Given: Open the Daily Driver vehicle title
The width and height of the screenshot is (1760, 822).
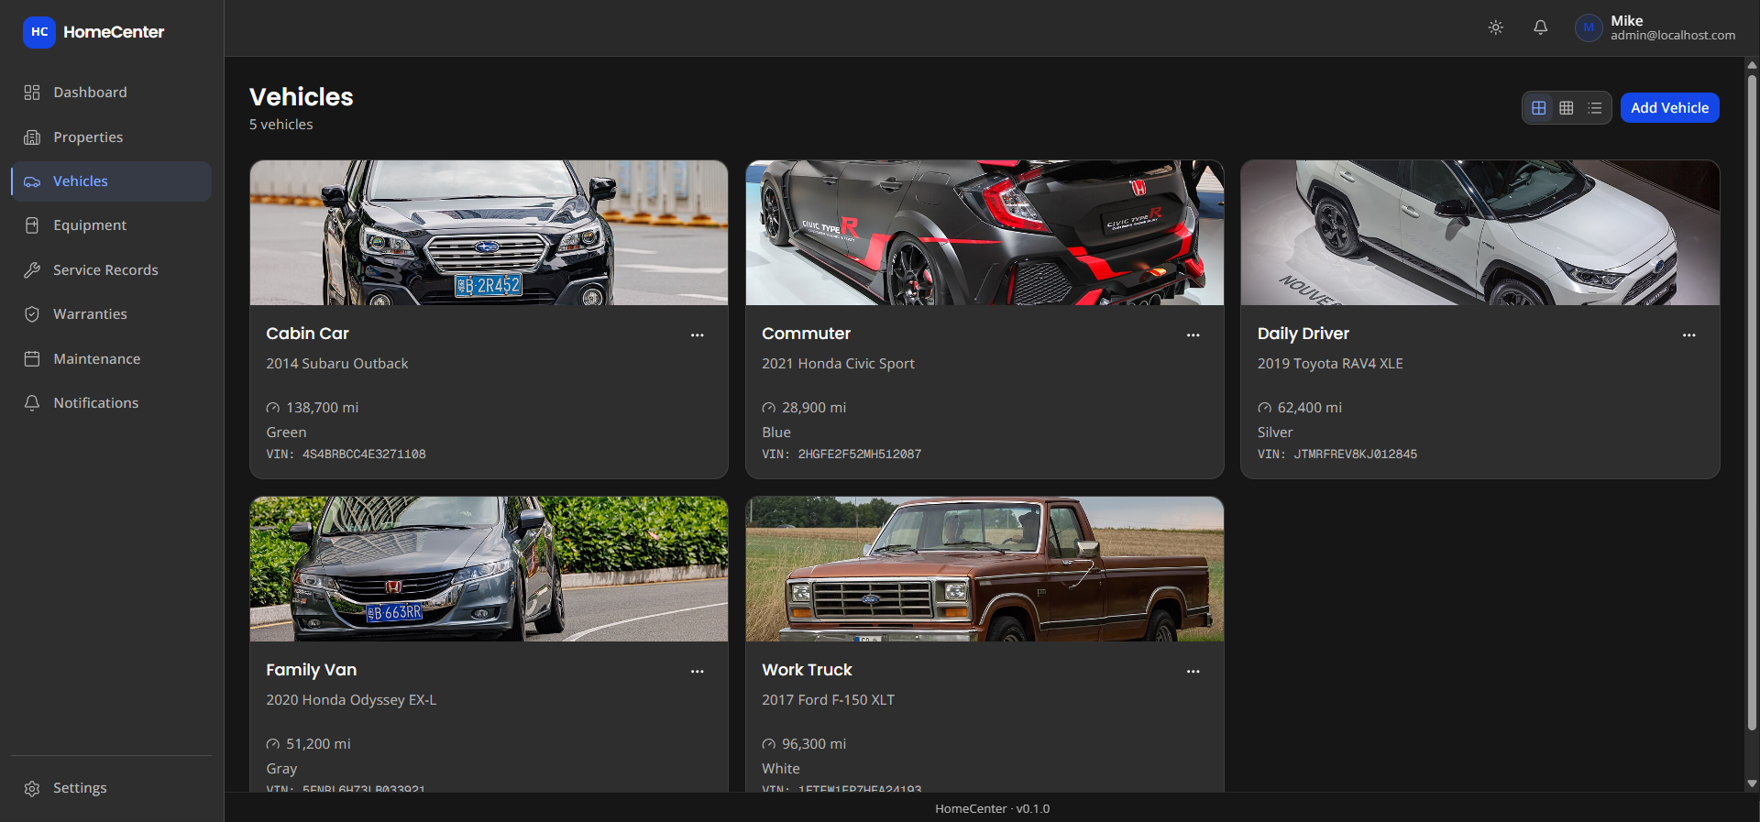Looking at the screenshot, I should pos(1303,334).
